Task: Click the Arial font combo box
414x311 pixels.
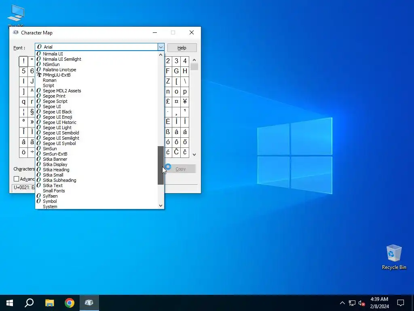Action: pyautogui.click(x=97, y=47)
